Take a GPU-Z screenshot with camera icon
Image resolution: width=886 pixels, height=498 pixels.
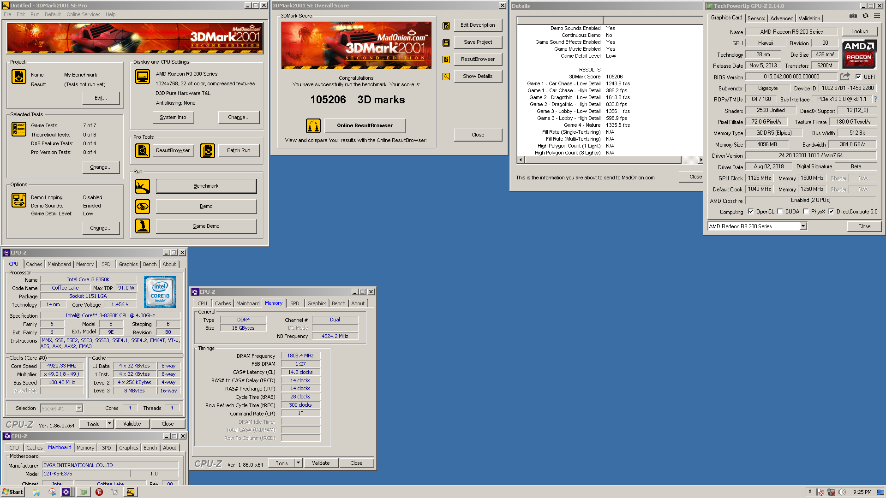pyautogui.click(x=853, y=16)
